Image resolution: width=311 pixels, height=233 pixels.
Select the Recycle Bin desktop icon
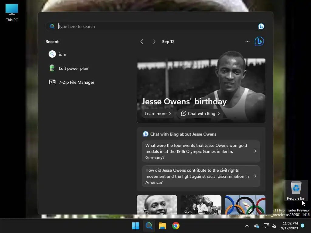(296, 191)
